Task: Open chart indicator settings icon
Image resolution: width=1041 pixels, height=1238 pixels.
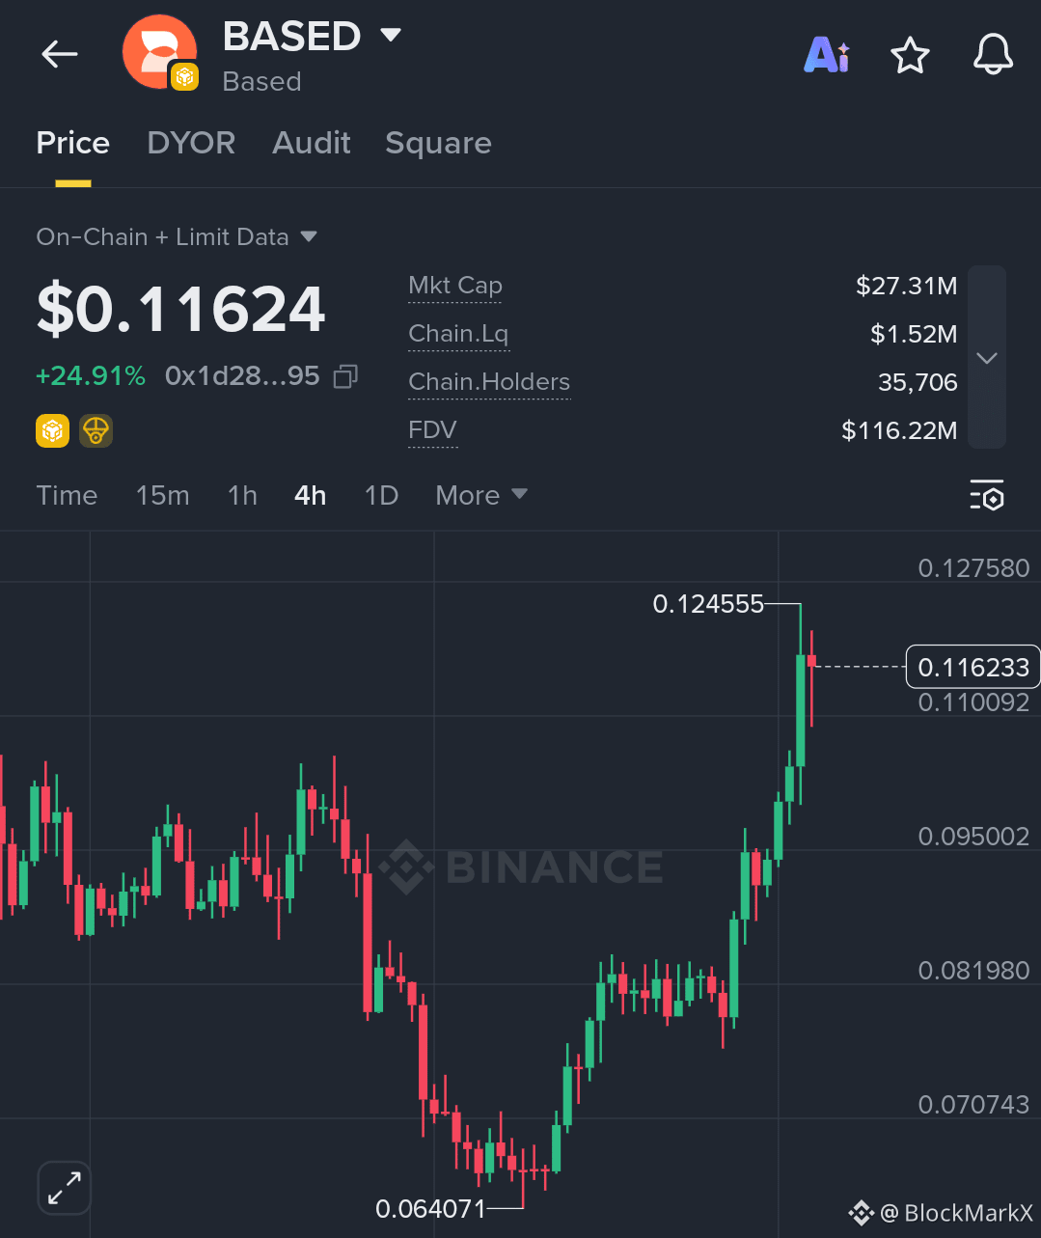Action: 987,495
